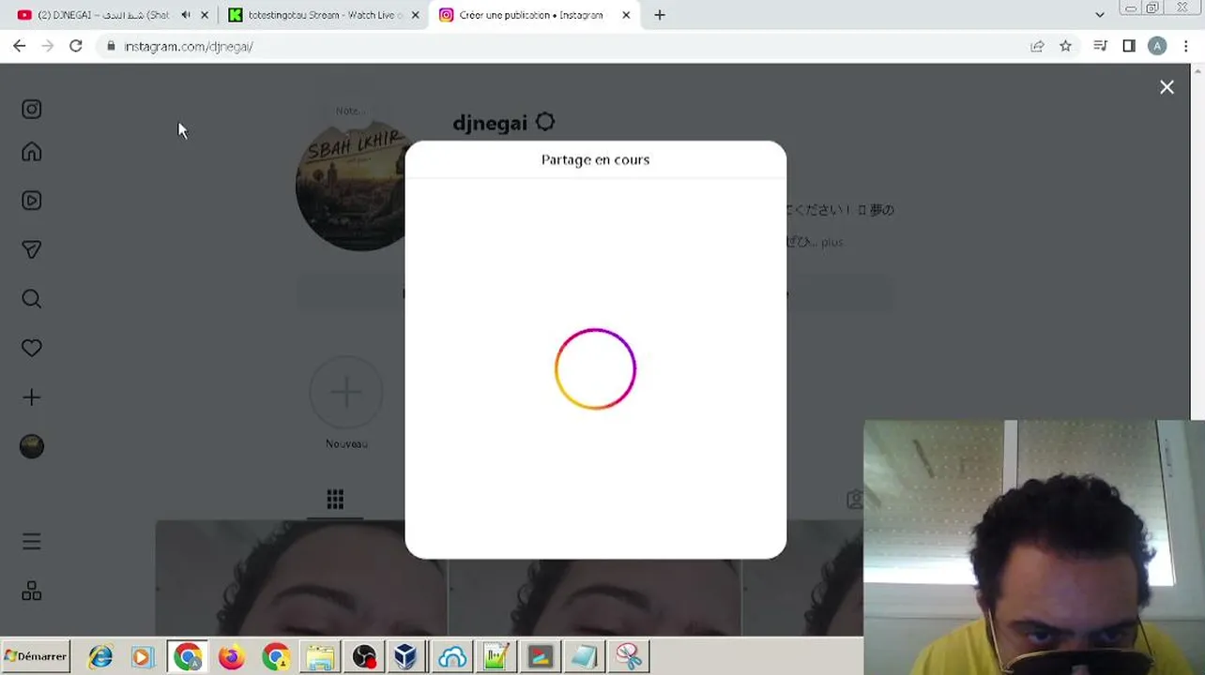Open profile avatar in Instagram sidebar

32,446
